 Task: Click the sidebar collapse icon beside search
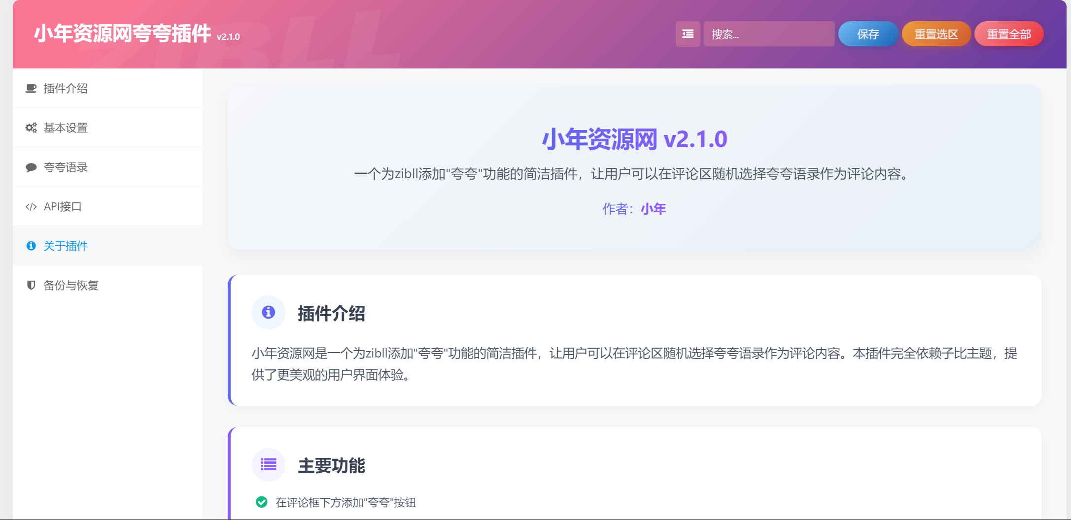point(688,33)
